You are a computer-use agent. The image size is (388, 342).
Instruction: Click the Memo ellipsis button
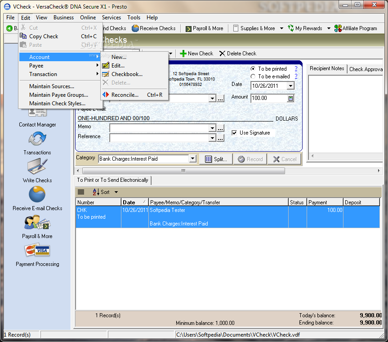220,128
